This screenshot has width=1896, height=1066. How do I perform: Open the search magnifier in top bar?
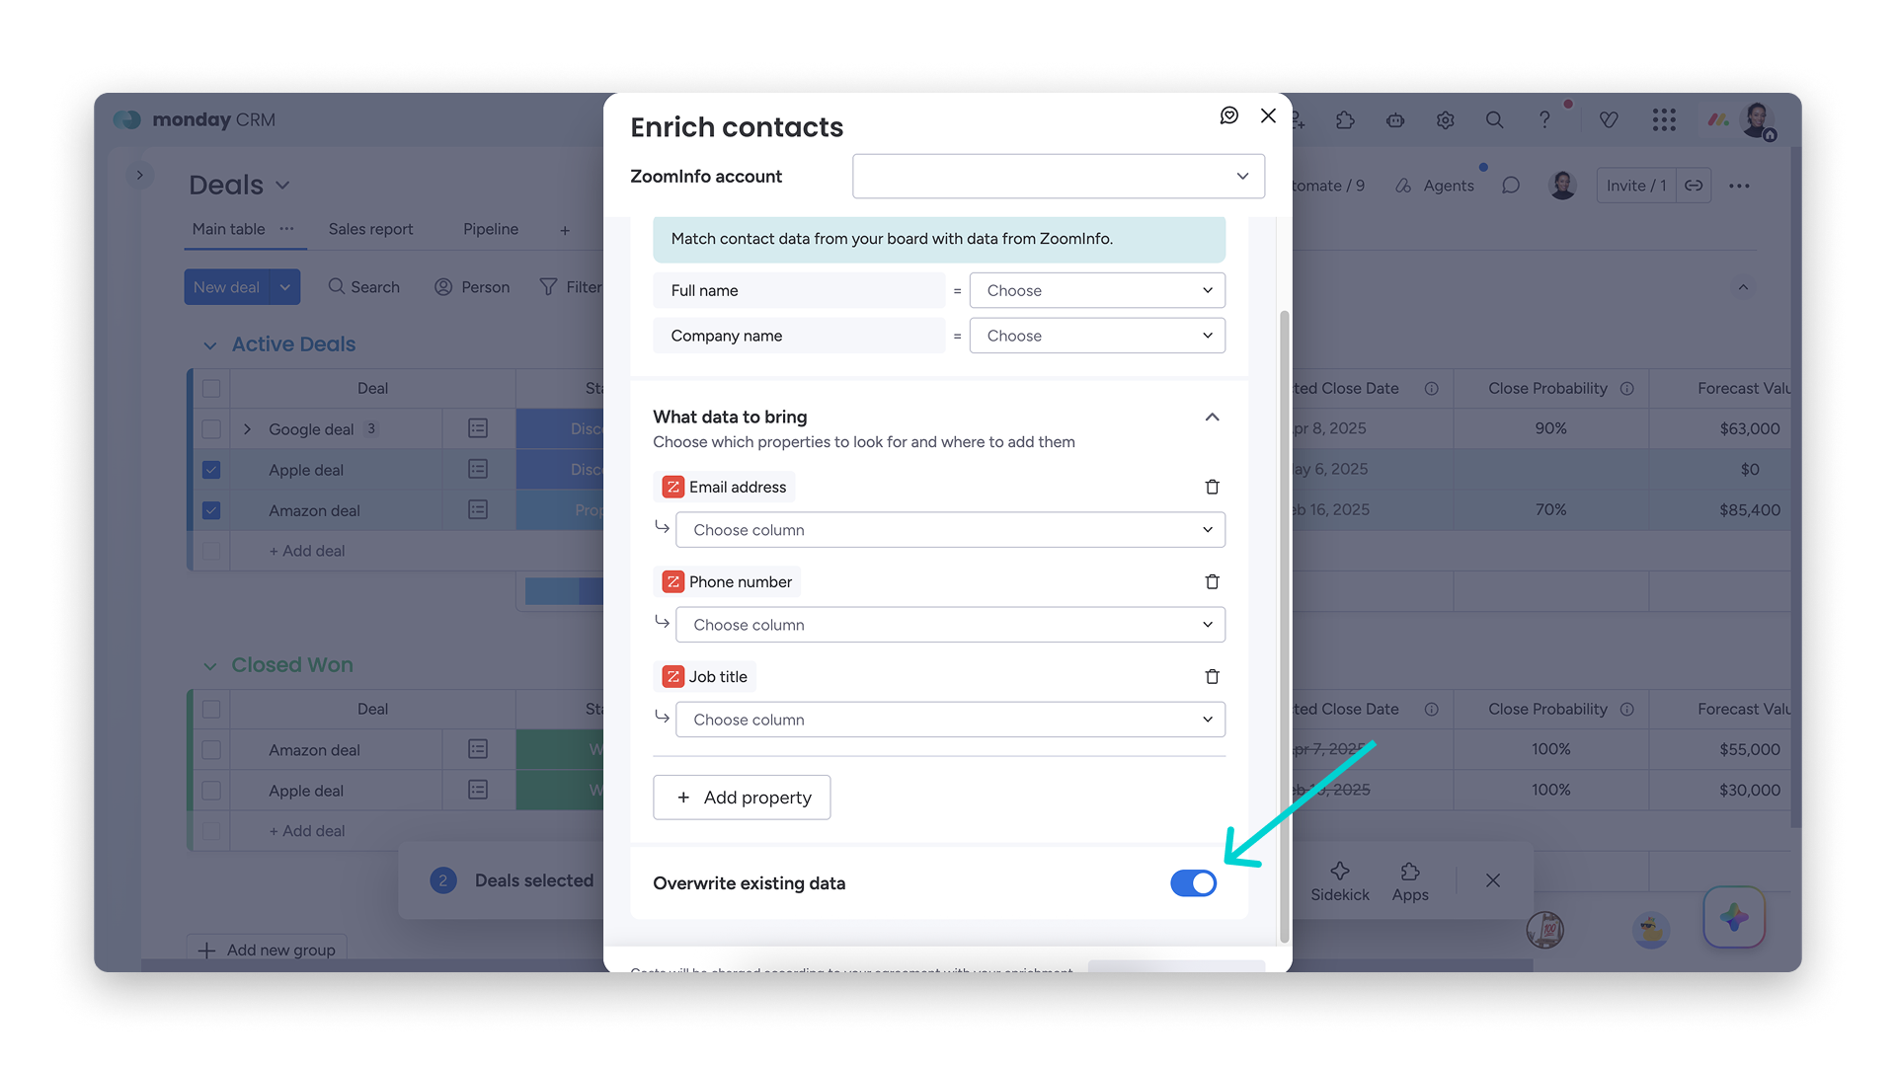click(x=1494, y=119)
